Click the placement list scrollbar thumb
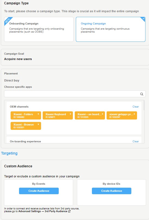This screenshot has width=149, height=220. 144,105
